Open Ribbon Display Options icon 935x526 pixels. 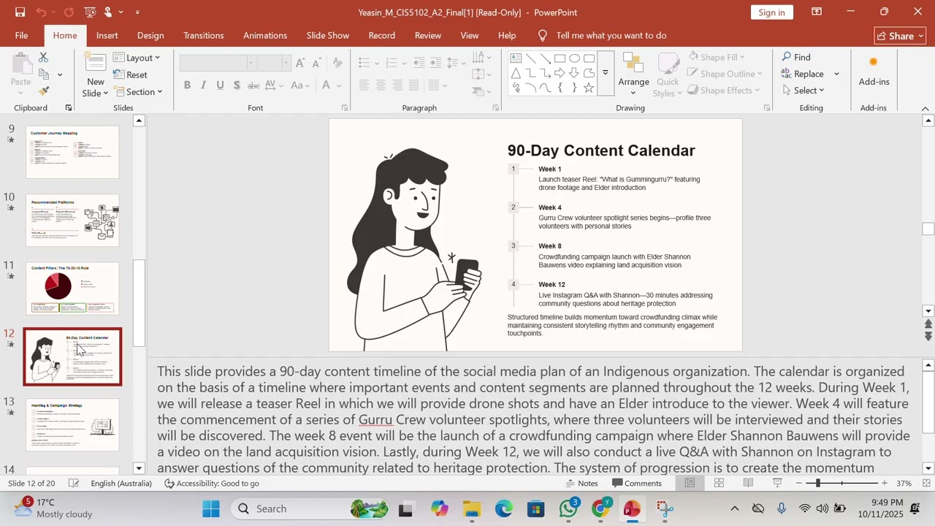817,12
